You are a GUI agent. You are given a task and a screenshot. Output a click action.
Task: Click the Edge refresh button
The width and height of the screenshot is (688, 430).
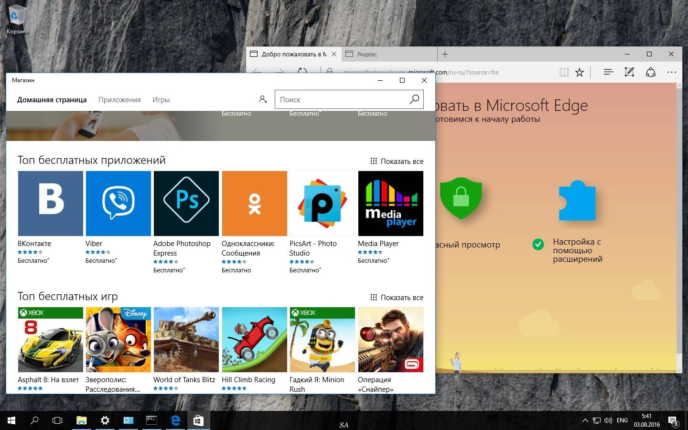[x=302, y=71]
